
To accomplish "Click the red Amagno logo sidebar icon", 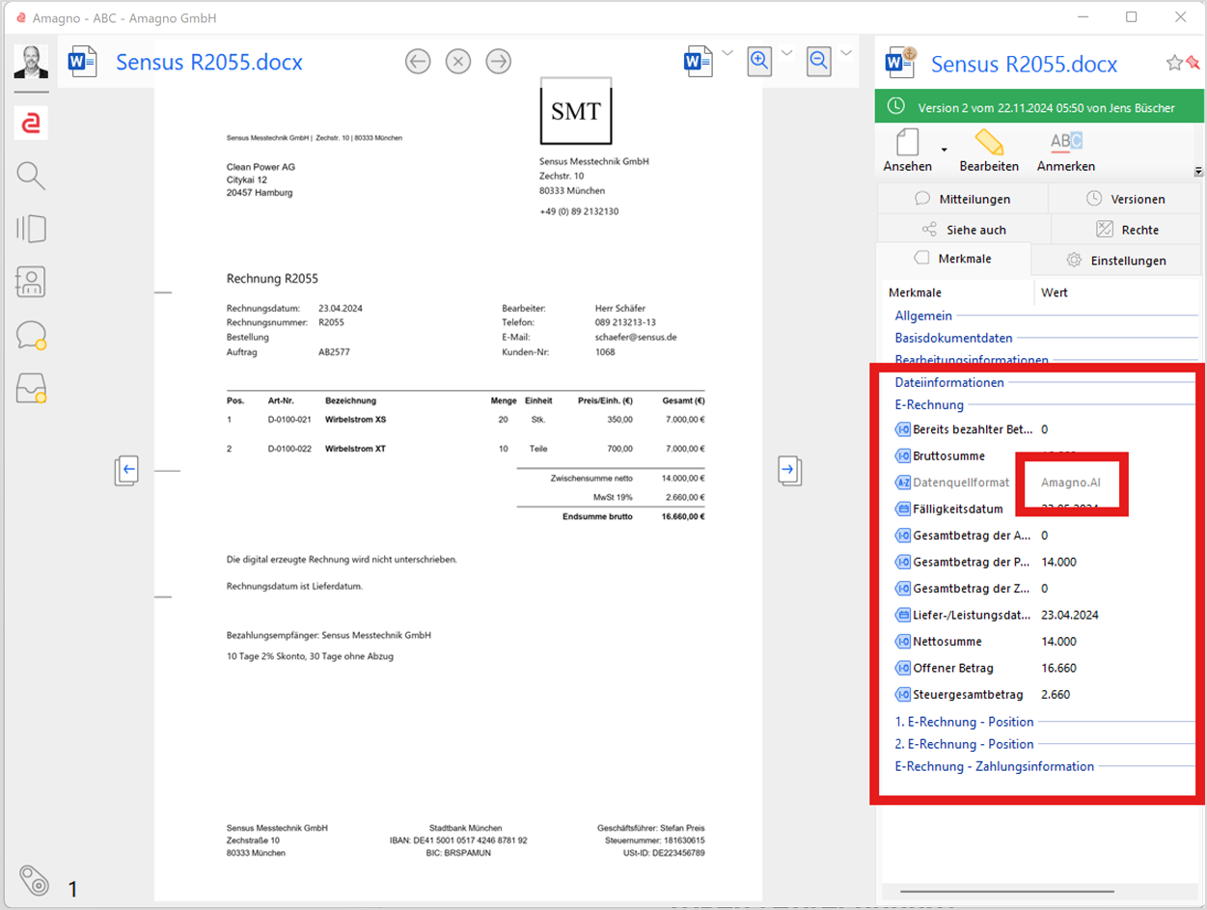I will tap(31, 123).
